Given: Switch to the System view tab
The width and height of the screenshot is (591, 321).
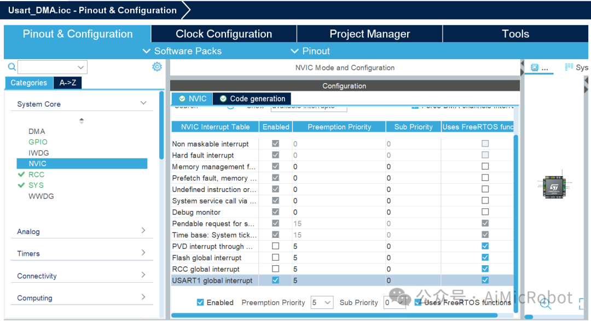Looking at the screenshot, I should pos(577,67).
